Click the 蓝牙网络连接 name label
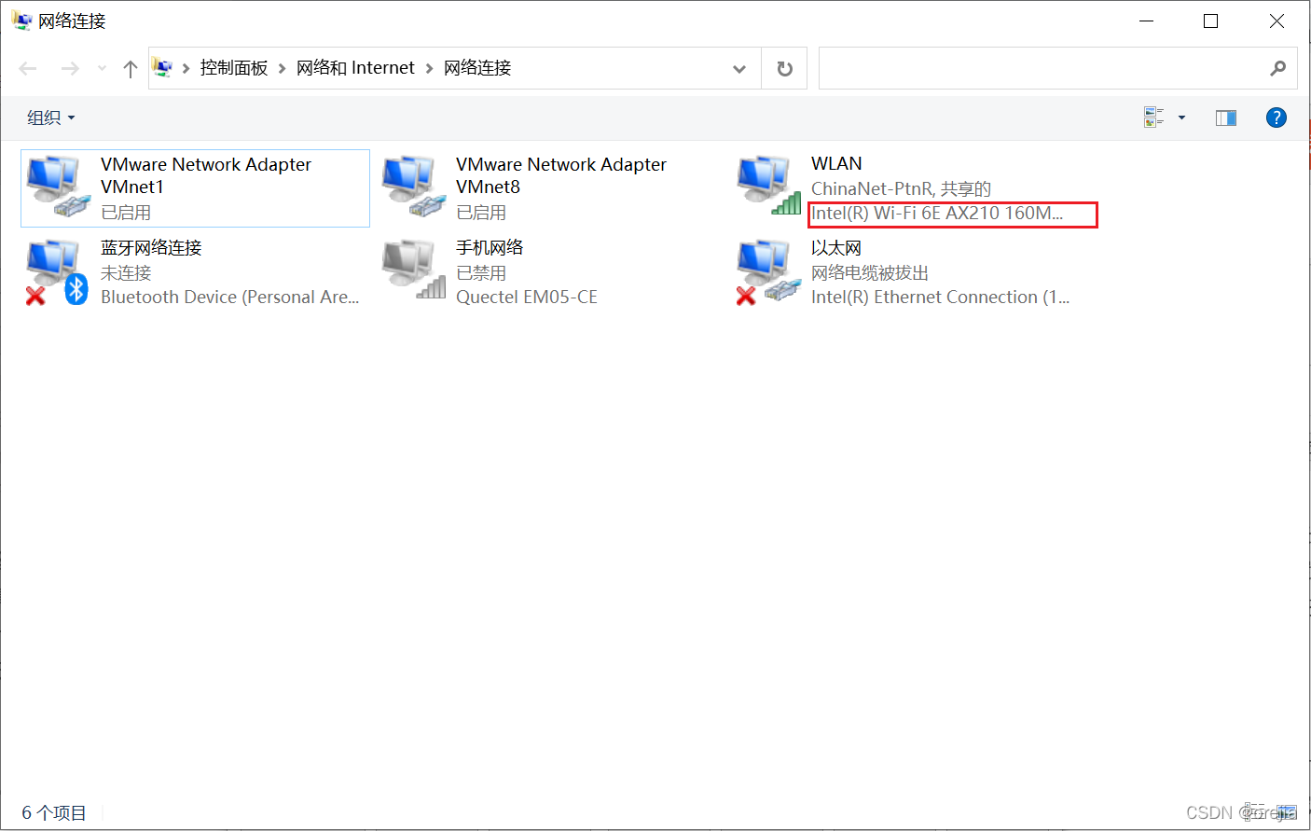This screenshot has width=1311, height=831. coord(151,248)
